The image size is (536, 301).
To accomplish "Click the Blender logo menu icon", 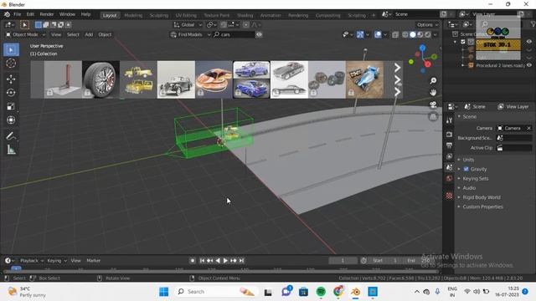I will click(x=7, y=15).
